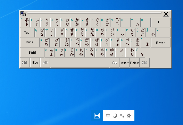The height and width of the screenshot is (125, 183).
Task: Click the left Ctrl key
Action: (x=25, y=63)
